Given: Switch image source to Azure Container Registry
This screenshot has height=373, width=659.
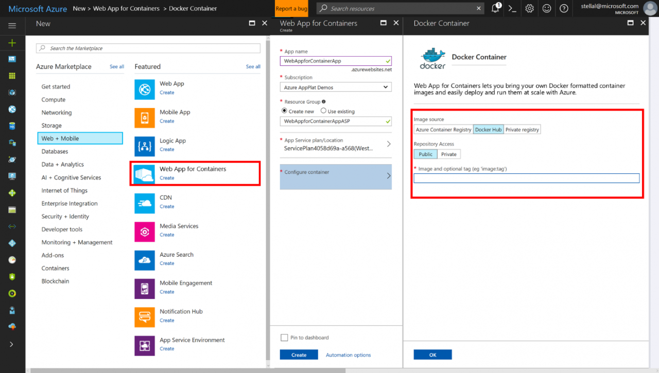Looking at the screenshot, I should [443, 129].
